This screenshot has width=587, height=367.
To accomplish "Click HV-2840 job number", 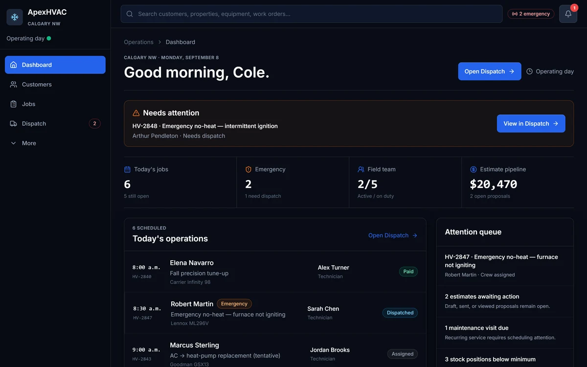I will tap(142, 277).
